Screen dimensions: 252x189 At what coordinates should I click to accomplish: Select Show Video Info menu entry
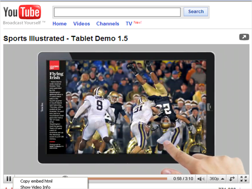(35, 187)
